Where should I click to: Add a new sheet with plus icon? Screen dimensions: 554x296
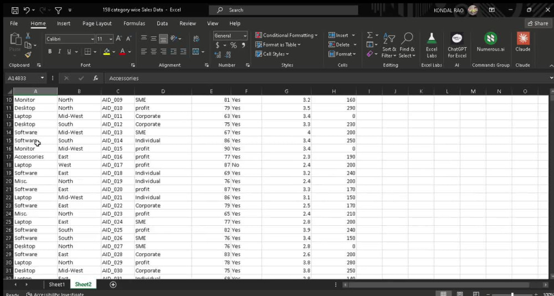113,284
